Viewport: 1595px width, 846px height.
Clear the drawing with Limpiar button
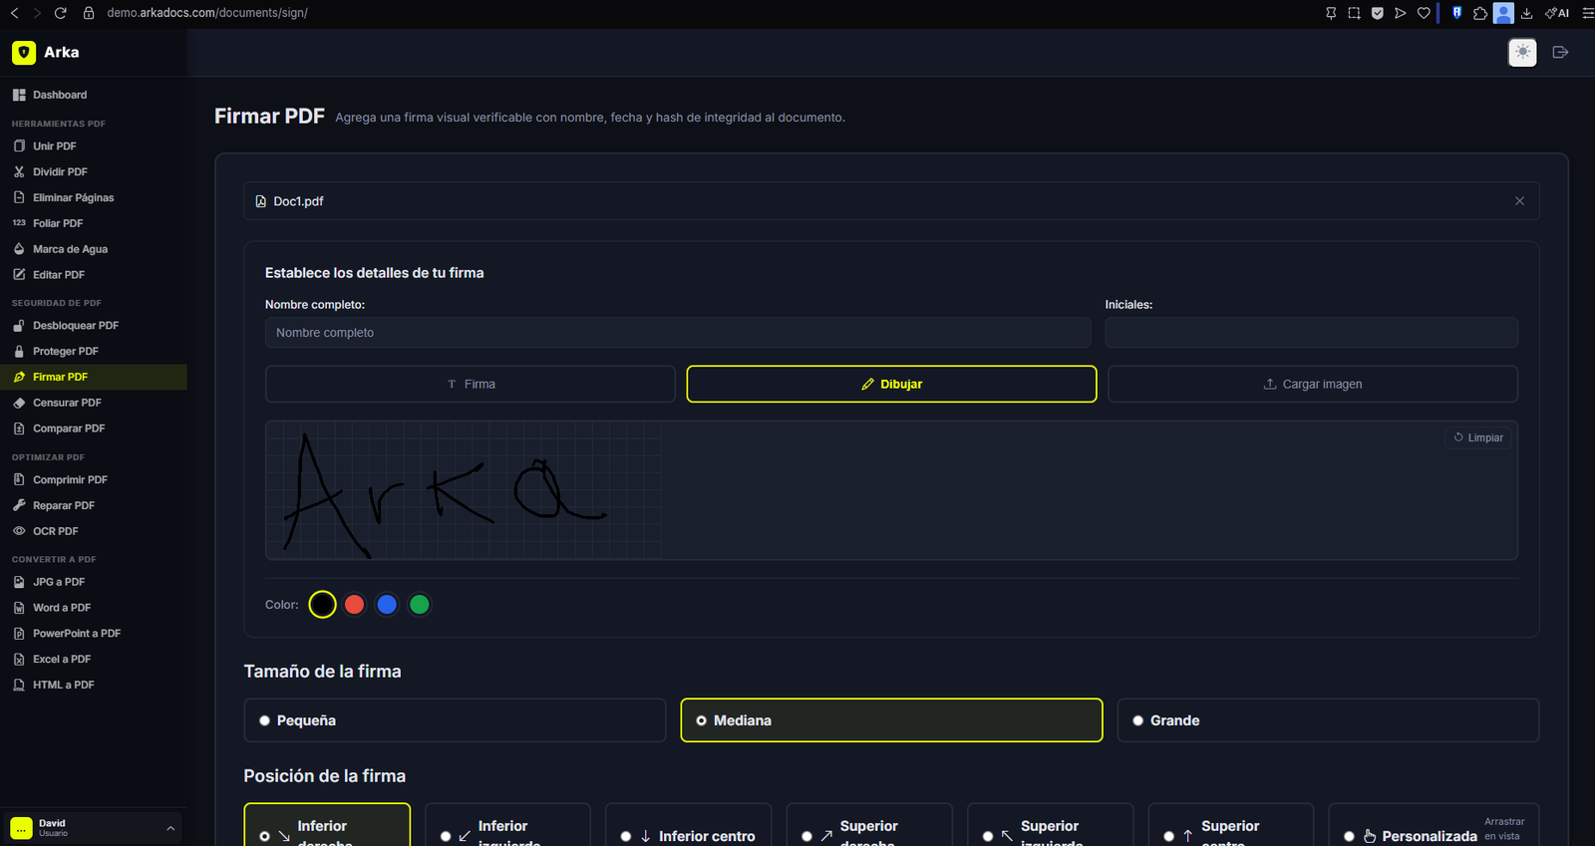(1478, 437)
